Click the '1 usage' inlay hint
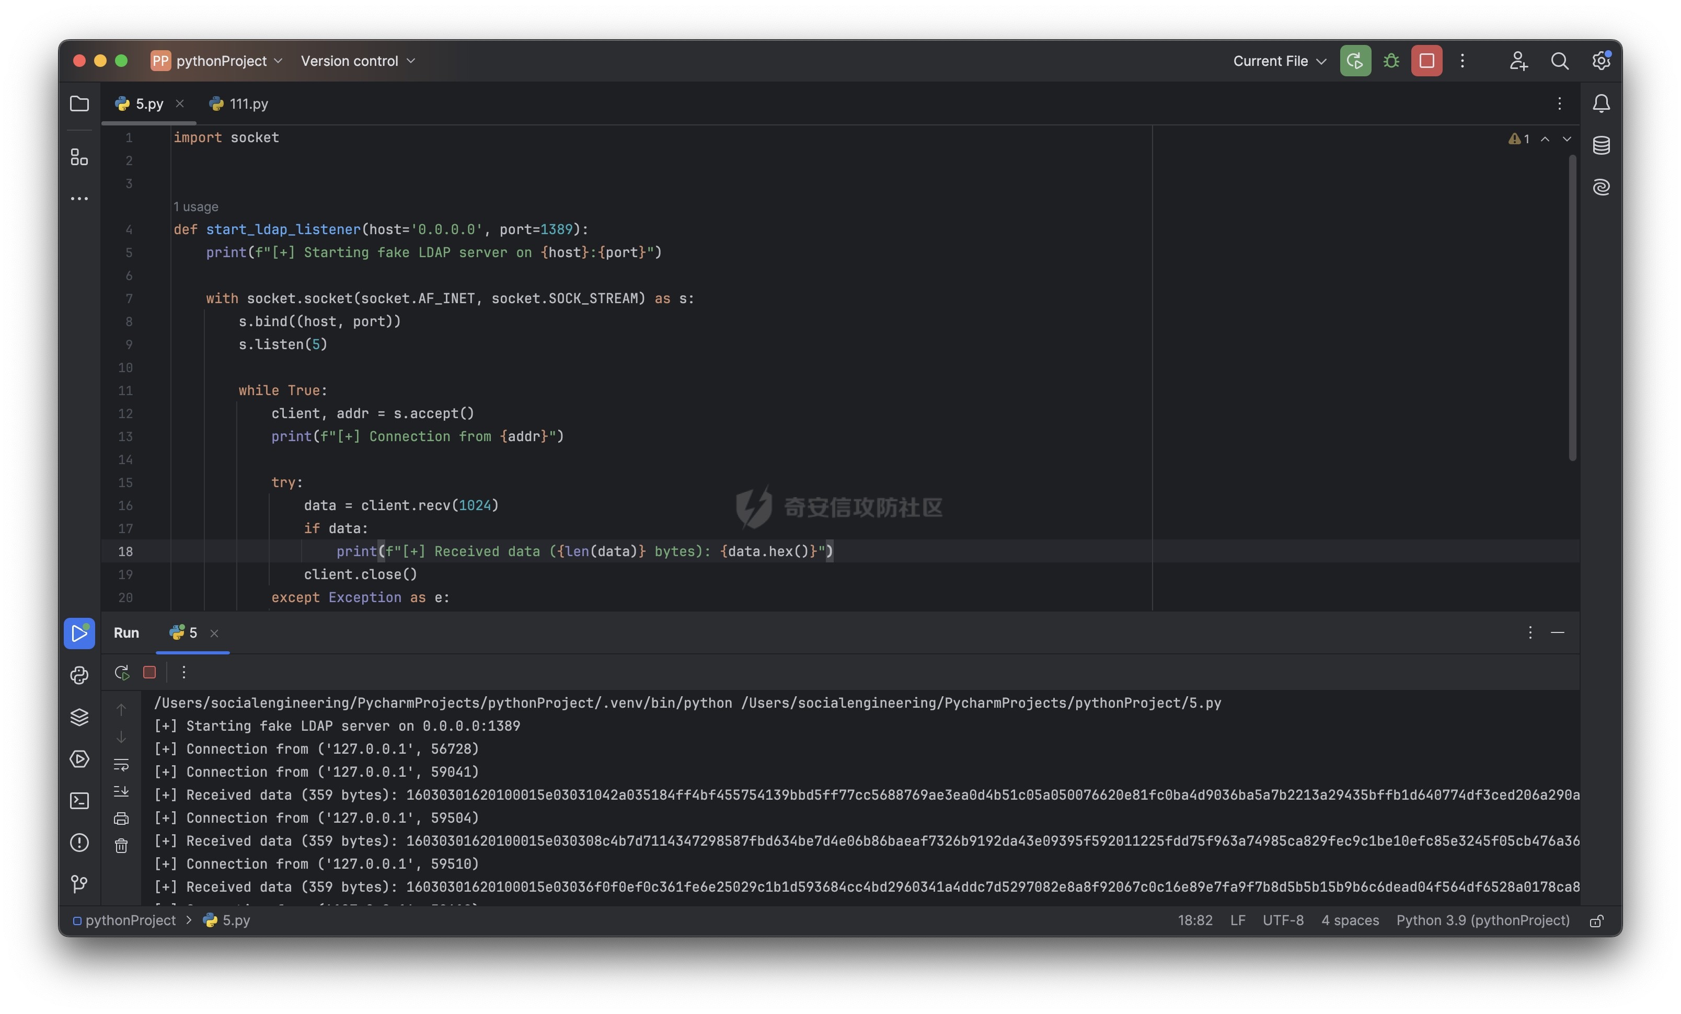The image size is (1681, 1014). click(196, 207)
